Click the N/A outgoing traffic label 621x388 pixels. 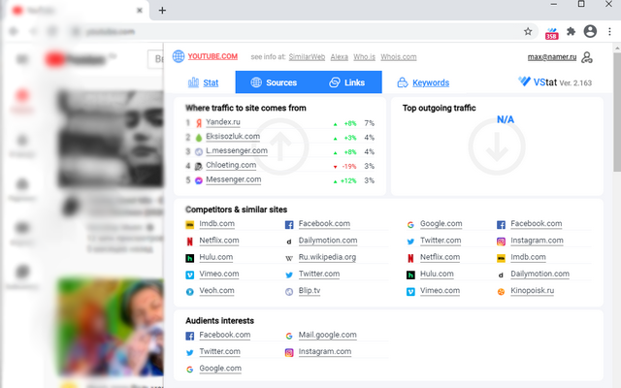coord(506,119)
